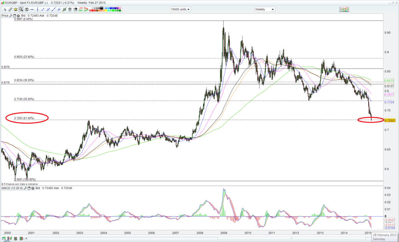
Task: Click the 0.7749 (50.00%) Fibonacci label
Action: click(x=24, y=99)
